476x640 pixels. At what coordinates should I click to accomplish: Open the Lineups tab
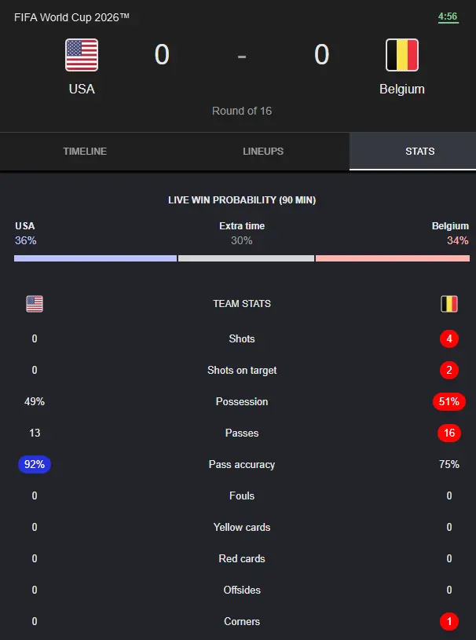click(263, 151)
